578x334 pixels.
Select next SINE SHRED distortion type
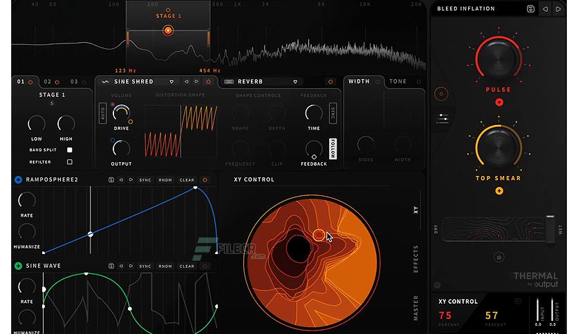pyautogui.click(x=196, y=81)
